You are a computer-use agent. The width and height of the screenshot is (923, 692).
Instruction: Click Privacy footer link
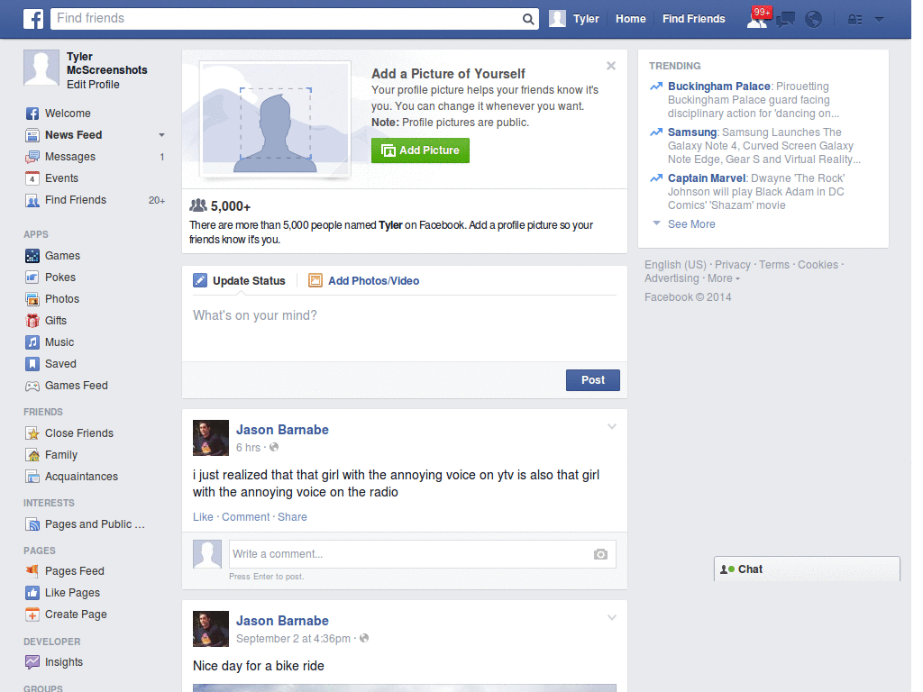tap(732, 265)
